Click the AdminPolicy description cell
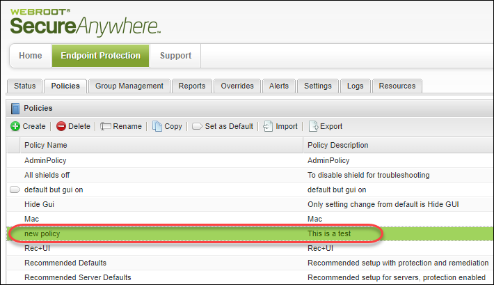 328,160
